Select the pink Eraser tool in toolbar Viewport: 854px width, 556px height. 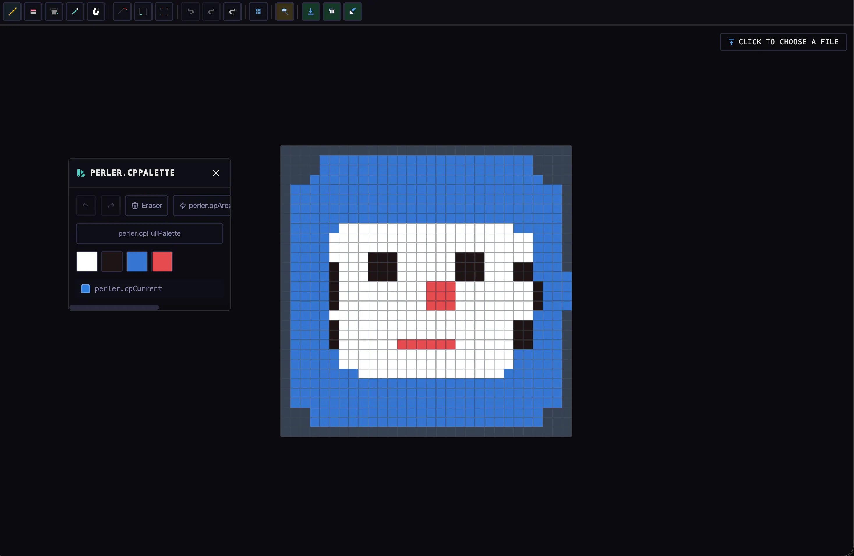point(33,11)
